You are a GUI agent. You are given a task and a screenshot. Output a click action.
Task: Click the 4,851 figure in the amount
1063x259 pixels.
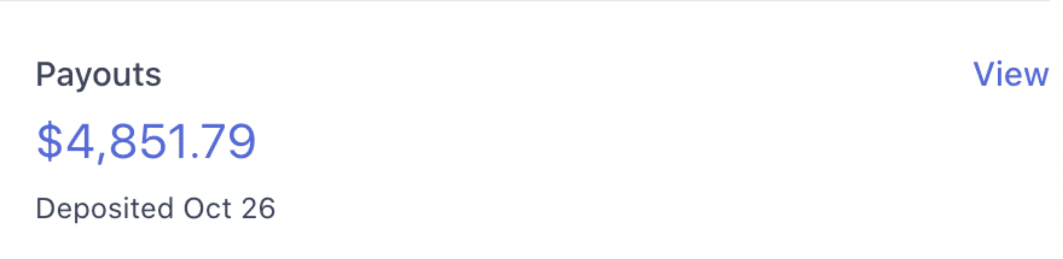pyautogui.click(x=126, y=142)
